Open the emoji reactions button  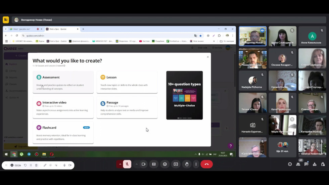pyautogui.click(x=165, y=164)
